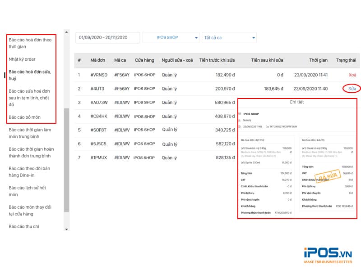Click the user icon next to Quản lý in details
This screenshot has height=270, width=361.
coord(240,121)
